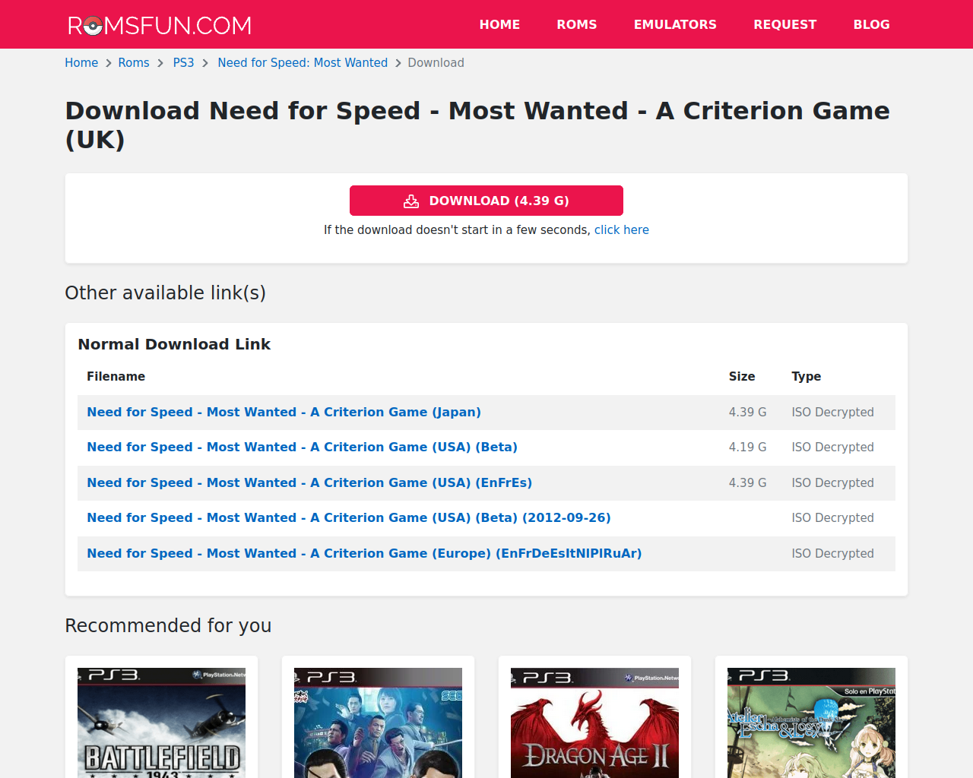Click the Download breadcrumb text

click(x=436, y=63)
